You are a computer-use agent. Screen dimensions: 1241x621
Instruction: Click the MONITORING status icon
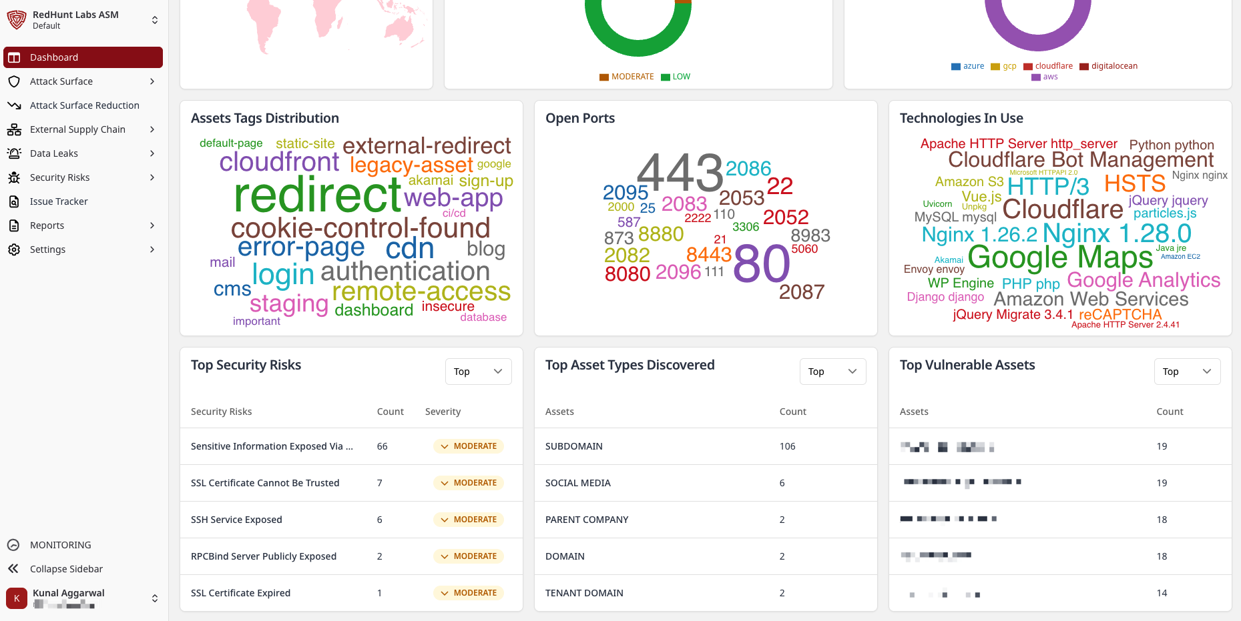pos(13,545)
